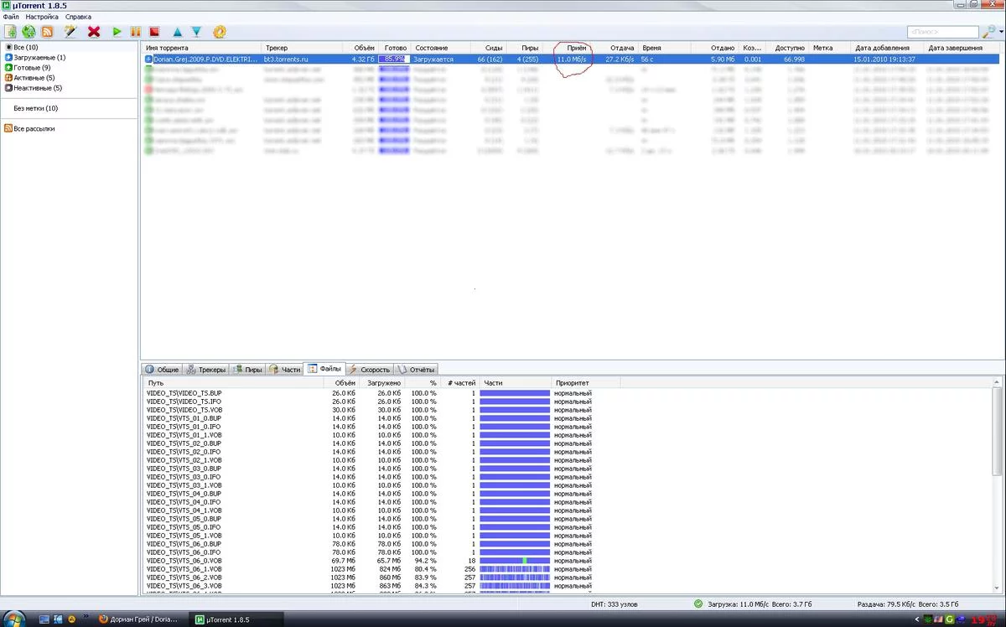This screenshot has width=1006, height=627.
Task: Click the search magnifier icon
Action: click(989, 32)
